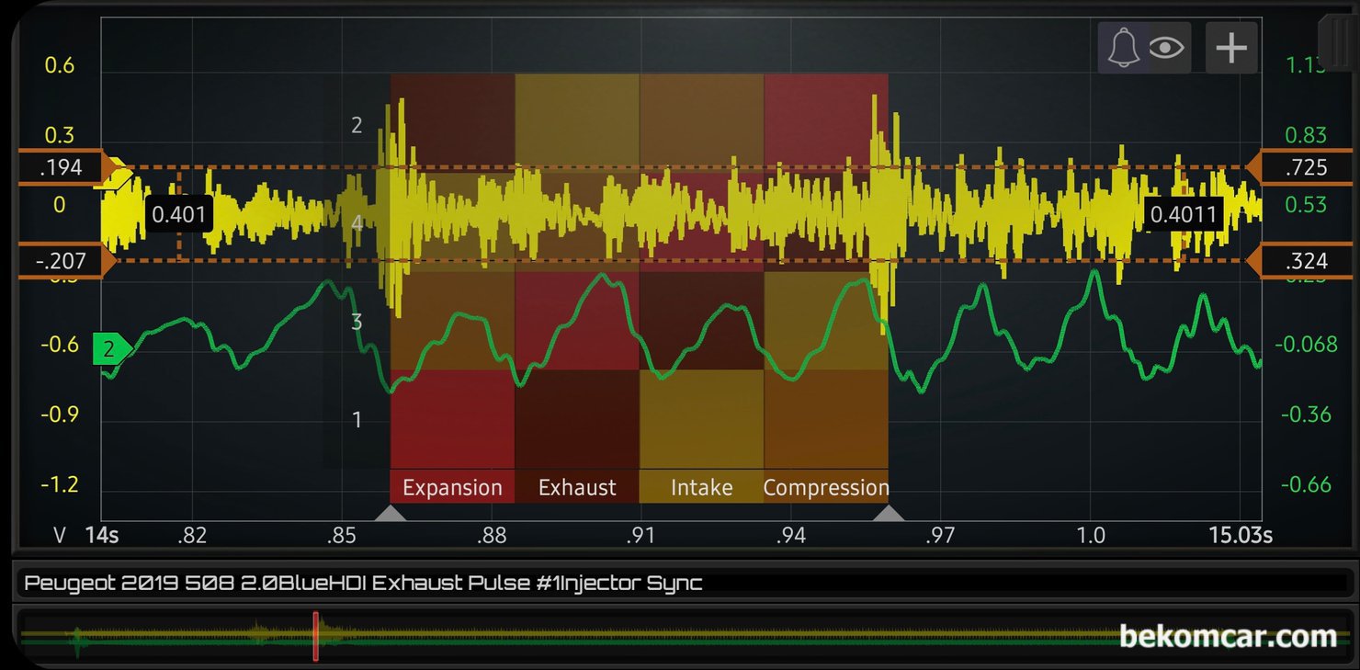The image size is (1360, 670).
Task: Select the Intake stroke label
Action: pyautogui.click(x=701, y=487)
